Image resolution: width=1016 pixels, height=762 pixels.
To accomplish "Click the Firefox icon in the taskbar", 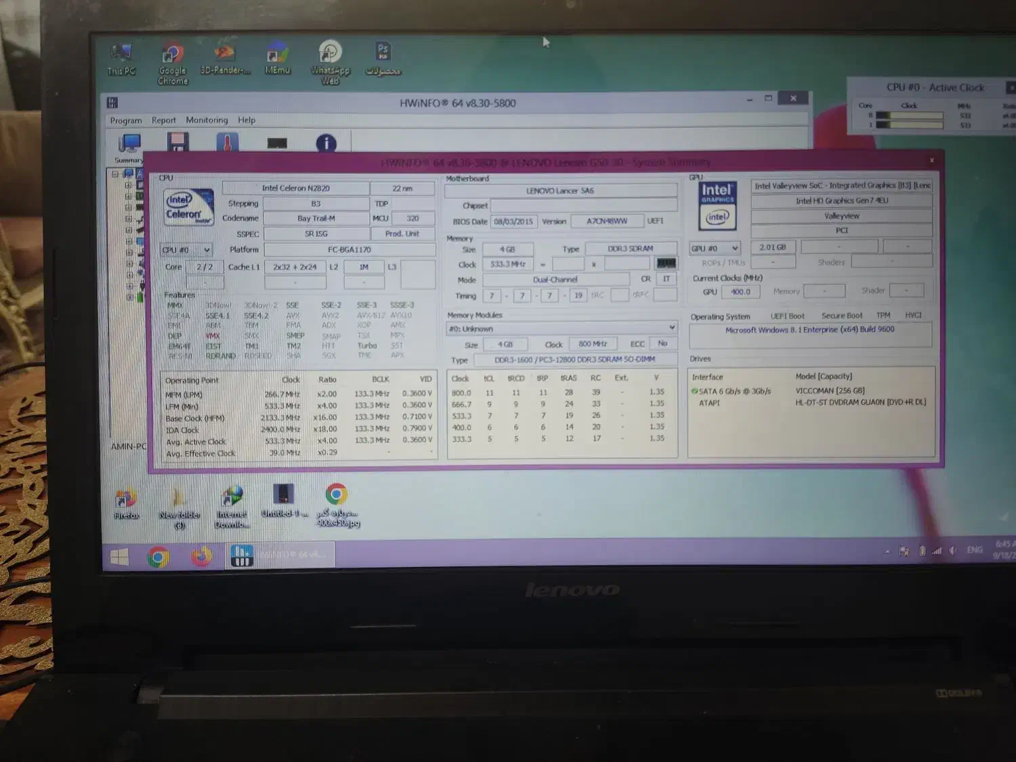I will click(200, 557).
